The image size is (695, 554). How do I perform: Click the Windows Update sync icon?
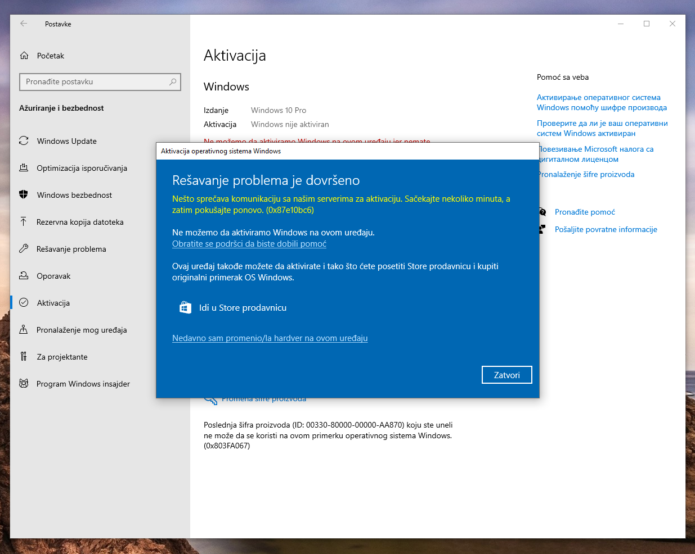coord(24,141)
